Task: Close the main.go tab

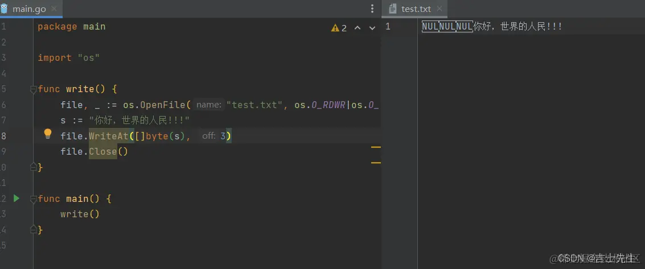Action: click(x=54, y=9)
